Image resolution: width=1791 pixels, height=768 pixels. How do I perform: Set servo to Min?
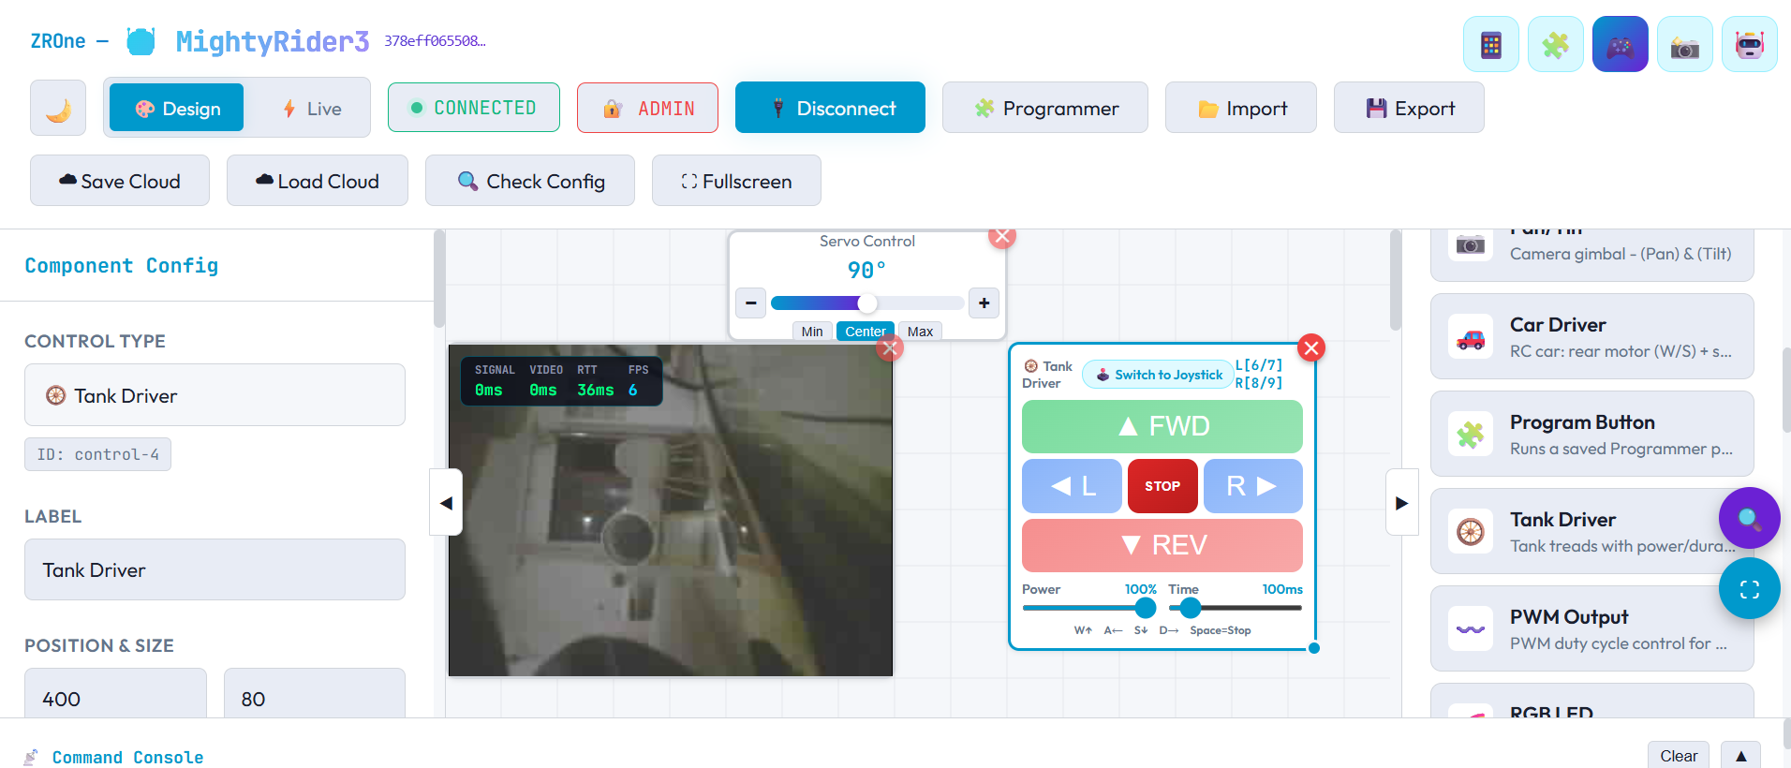point(812,332)
